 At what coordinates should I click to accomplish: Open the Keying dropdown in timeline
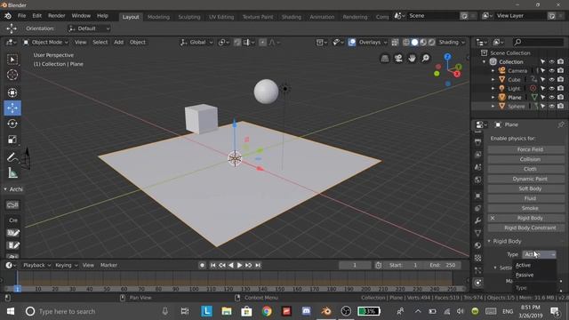pyautogui.click(x=66, y=265)
